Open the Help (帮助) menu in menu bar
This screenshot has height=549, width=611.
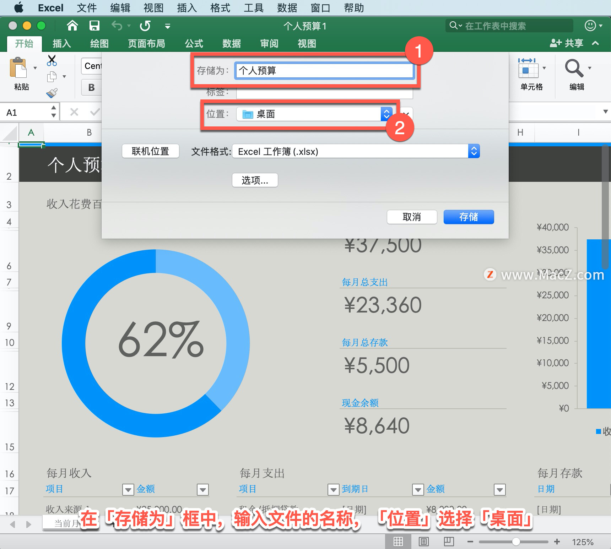(x=354, y=8)
